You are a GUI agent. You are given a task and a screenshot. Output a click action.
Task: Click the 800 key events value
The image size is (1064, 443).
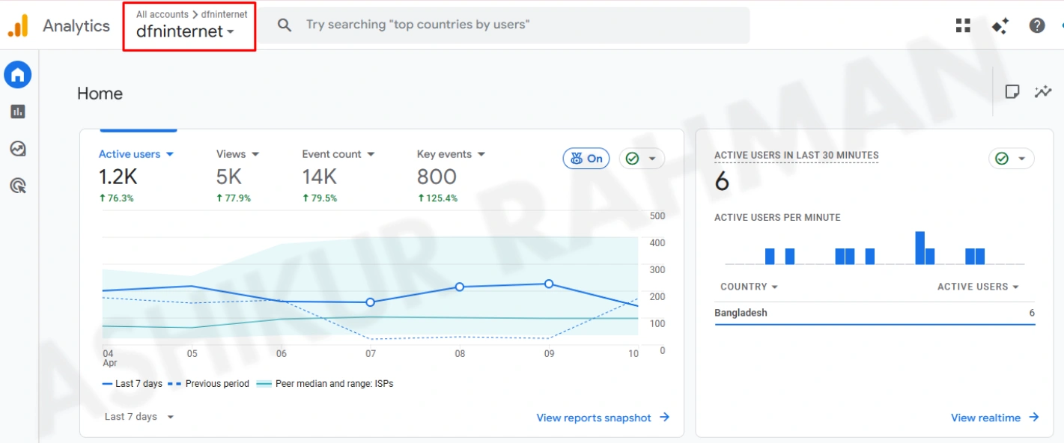pos(437,177)
